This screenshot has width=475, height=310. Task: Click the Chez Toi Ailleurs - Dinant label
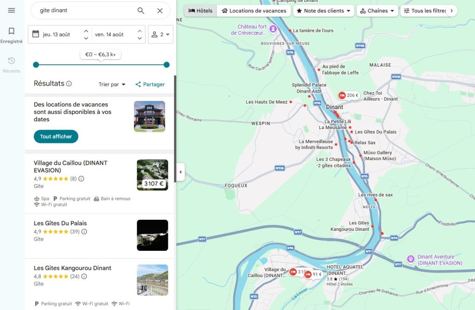pos(380,96)
